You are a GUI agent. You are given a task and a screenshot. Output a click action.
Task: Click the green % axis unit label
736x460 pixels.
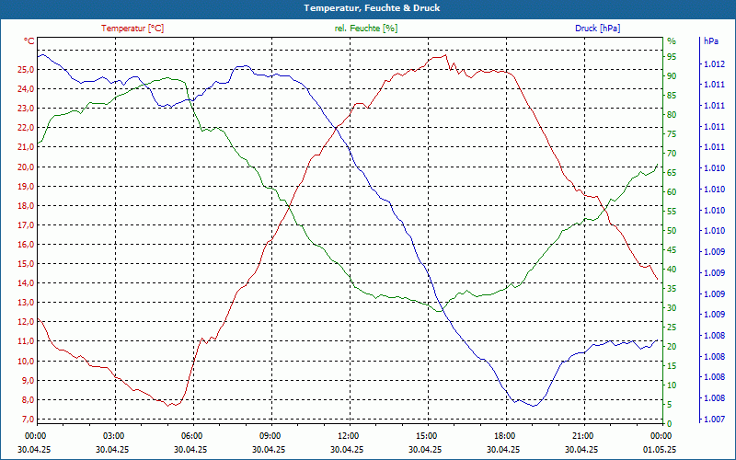(672, 41)
